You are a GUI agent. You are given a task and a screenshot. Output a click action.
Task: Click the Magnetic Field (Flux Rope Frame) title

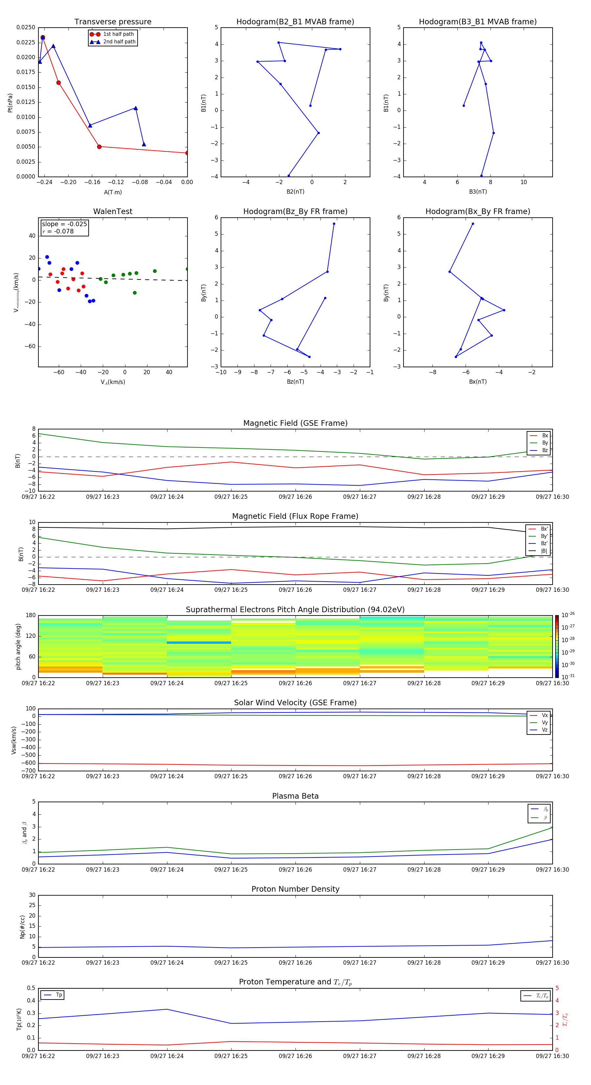(x=295, y=517)
